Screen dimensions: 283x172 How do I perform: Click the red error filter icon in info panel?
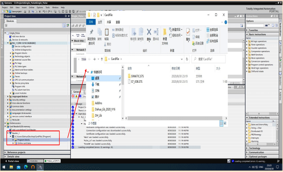[x=73, y=96]
